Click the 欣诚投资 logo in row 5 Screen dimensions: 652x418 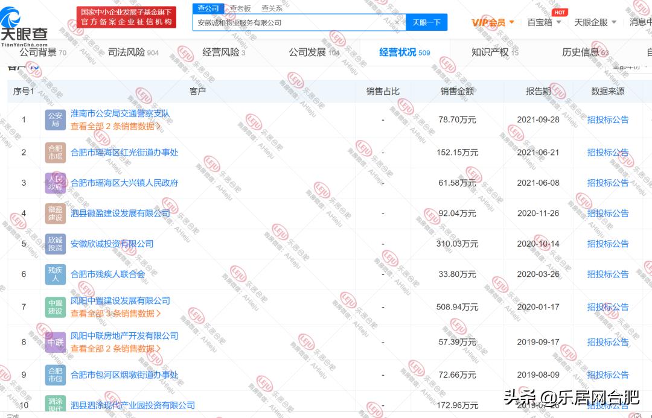tap(55, 244)
